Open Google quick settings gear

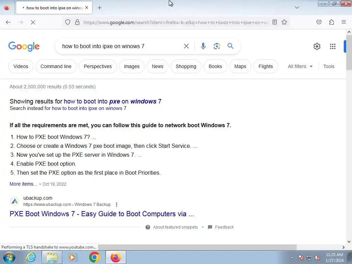[317, 46]
